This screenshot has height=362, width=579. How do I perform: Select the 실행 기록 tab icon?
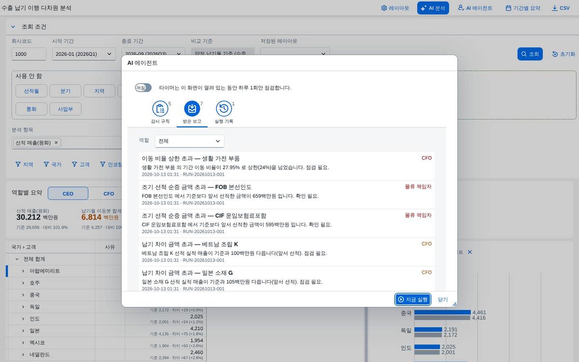(x=224, y=109)
